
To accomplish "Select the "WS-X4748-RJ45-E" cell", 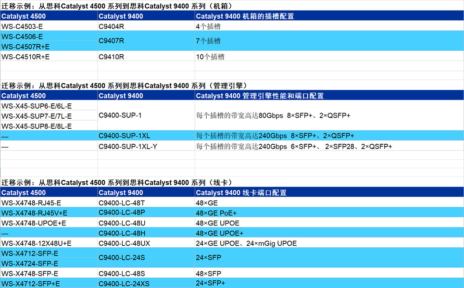I will coord(49,202).
